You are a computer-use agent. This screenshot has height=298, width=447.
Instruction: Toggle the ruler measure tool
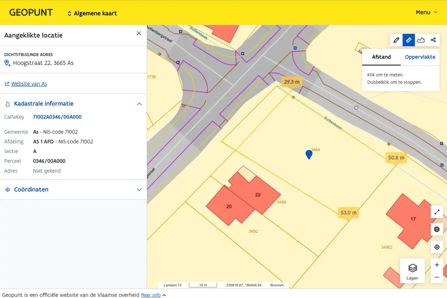pos(409,40)
